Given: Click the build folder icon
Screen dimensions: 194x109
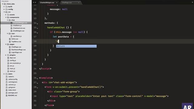Looking at the screenshot, I should pos(7,7).
